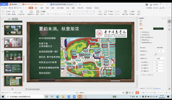Open the placement mode Stretch dropdown
Screen dimensions: 172x100
pyautogui.click(x=161, y=58)
